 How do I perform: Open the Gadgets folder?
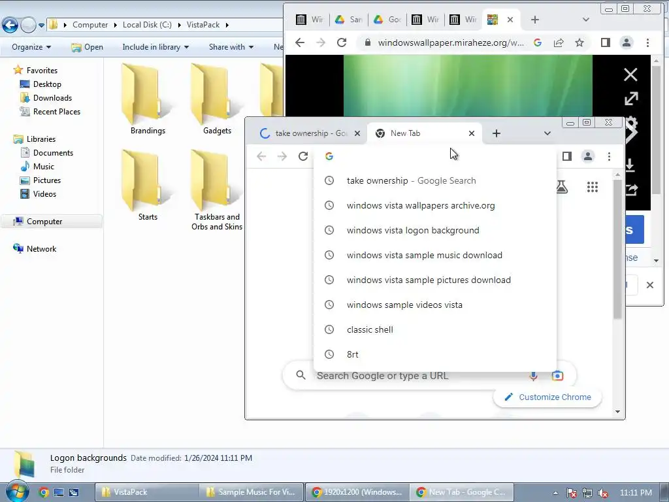pyautogui.click(x=217, y=99)
